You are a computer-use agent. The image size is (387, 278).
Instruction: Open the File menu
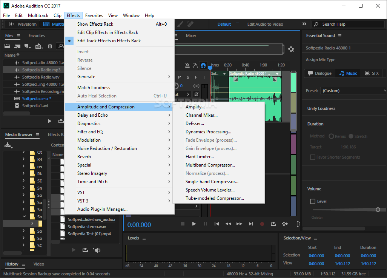tap(6, 15)
